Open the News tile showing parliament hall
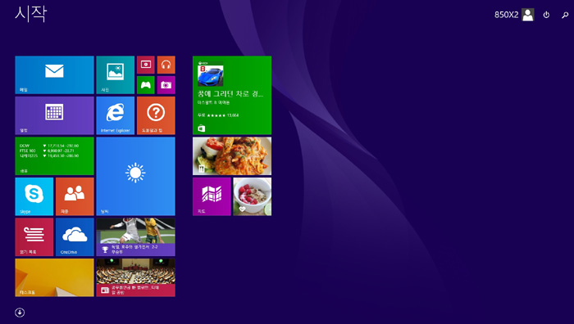The height and width of the screenshot is (324, 574). [136, 277]
